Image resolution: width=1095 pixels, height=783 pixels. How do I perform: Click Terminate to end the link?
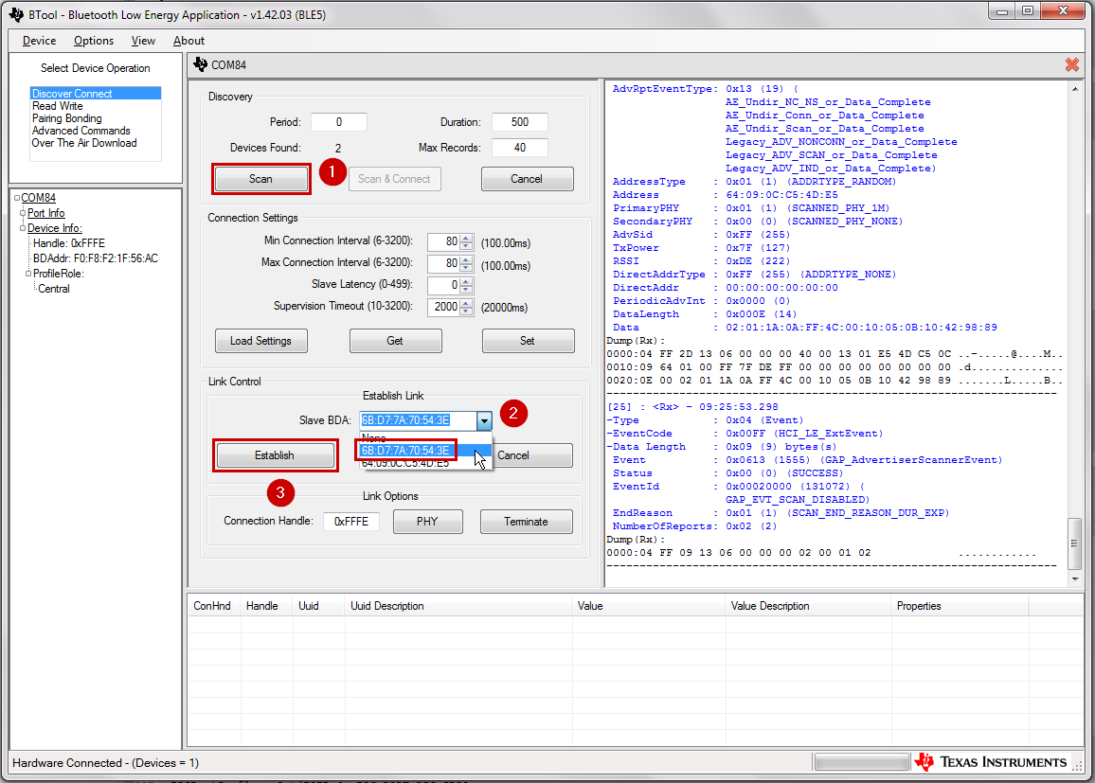526,522
